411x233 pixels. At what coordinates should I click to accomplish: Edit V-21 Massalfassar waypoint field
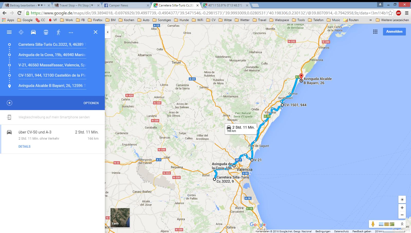[x=52, y=65]
